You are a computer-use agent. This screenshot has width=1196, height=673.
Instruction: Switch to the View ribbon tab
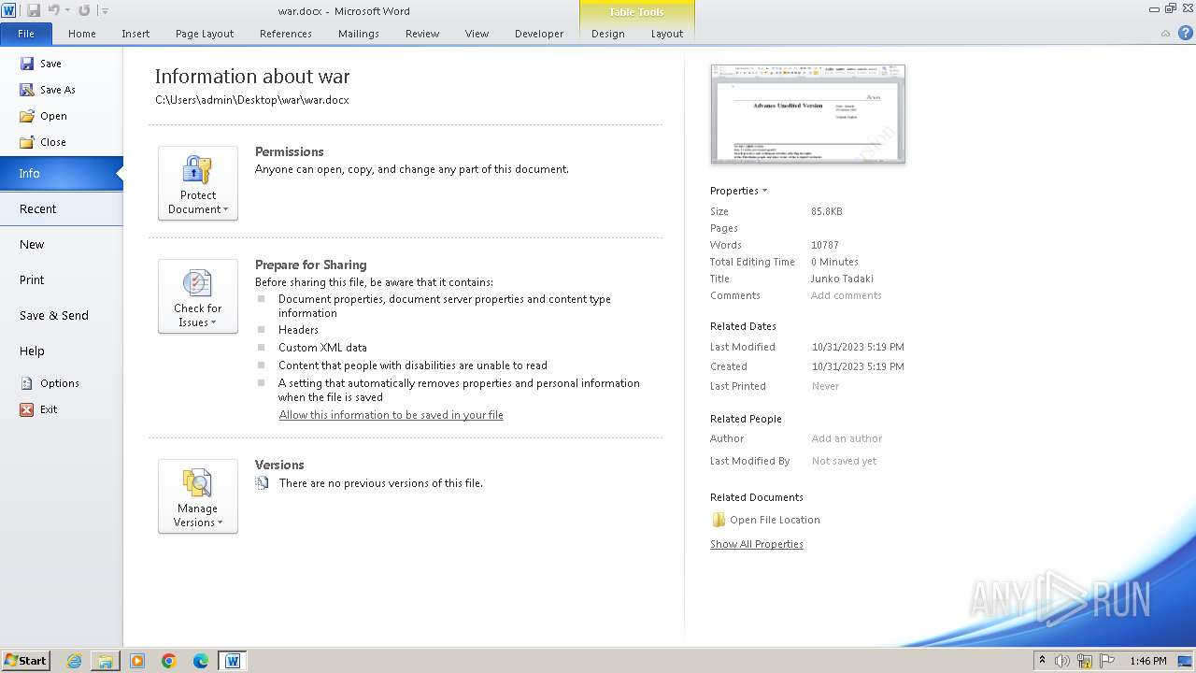pyautogui.click(x=477, y=34)
